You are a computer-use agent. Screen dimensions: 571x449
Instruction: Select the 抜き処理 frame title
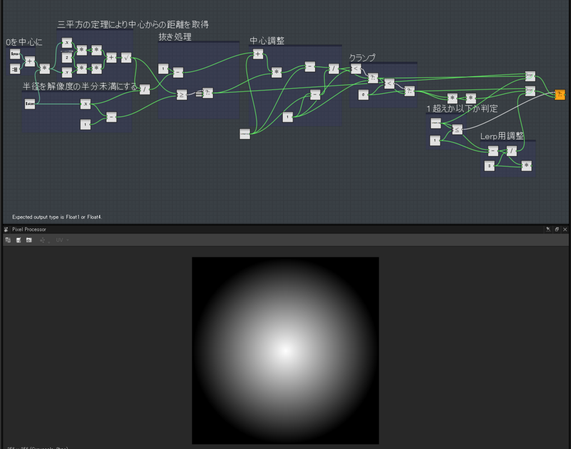(175, 37)
